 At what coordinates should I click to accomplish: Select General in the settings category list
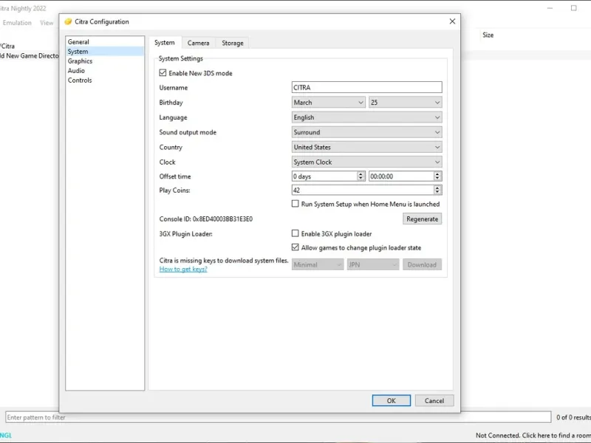coord(104,42)
